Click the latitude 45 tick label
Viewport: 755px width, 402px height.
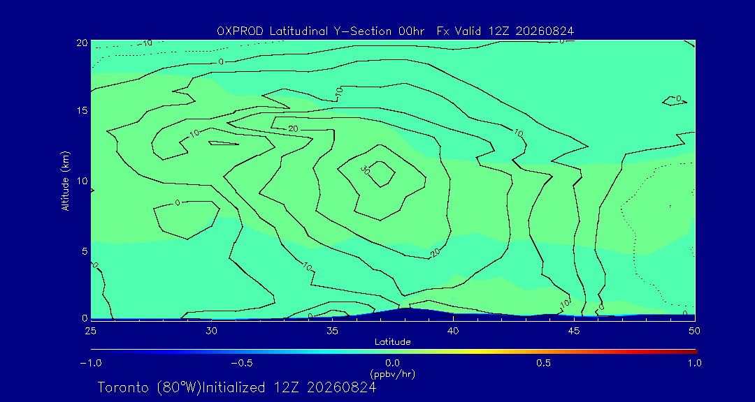tap(574, 330)
